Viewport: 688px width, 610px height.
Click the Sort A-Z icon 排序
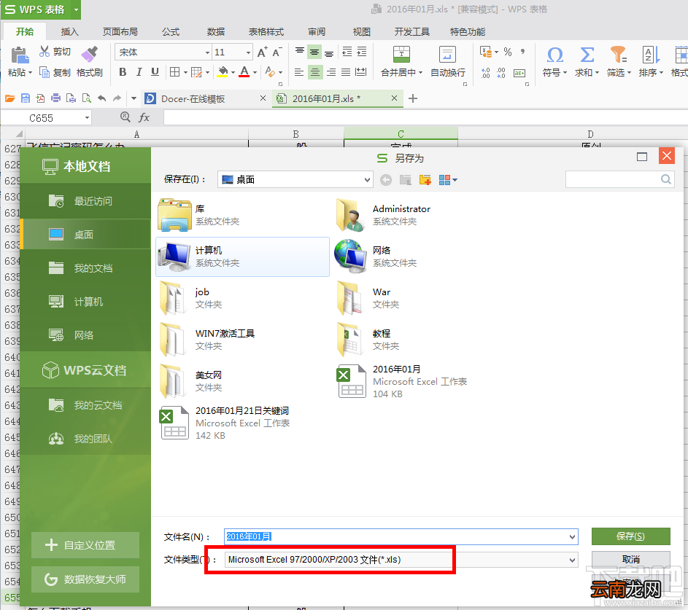651,55
